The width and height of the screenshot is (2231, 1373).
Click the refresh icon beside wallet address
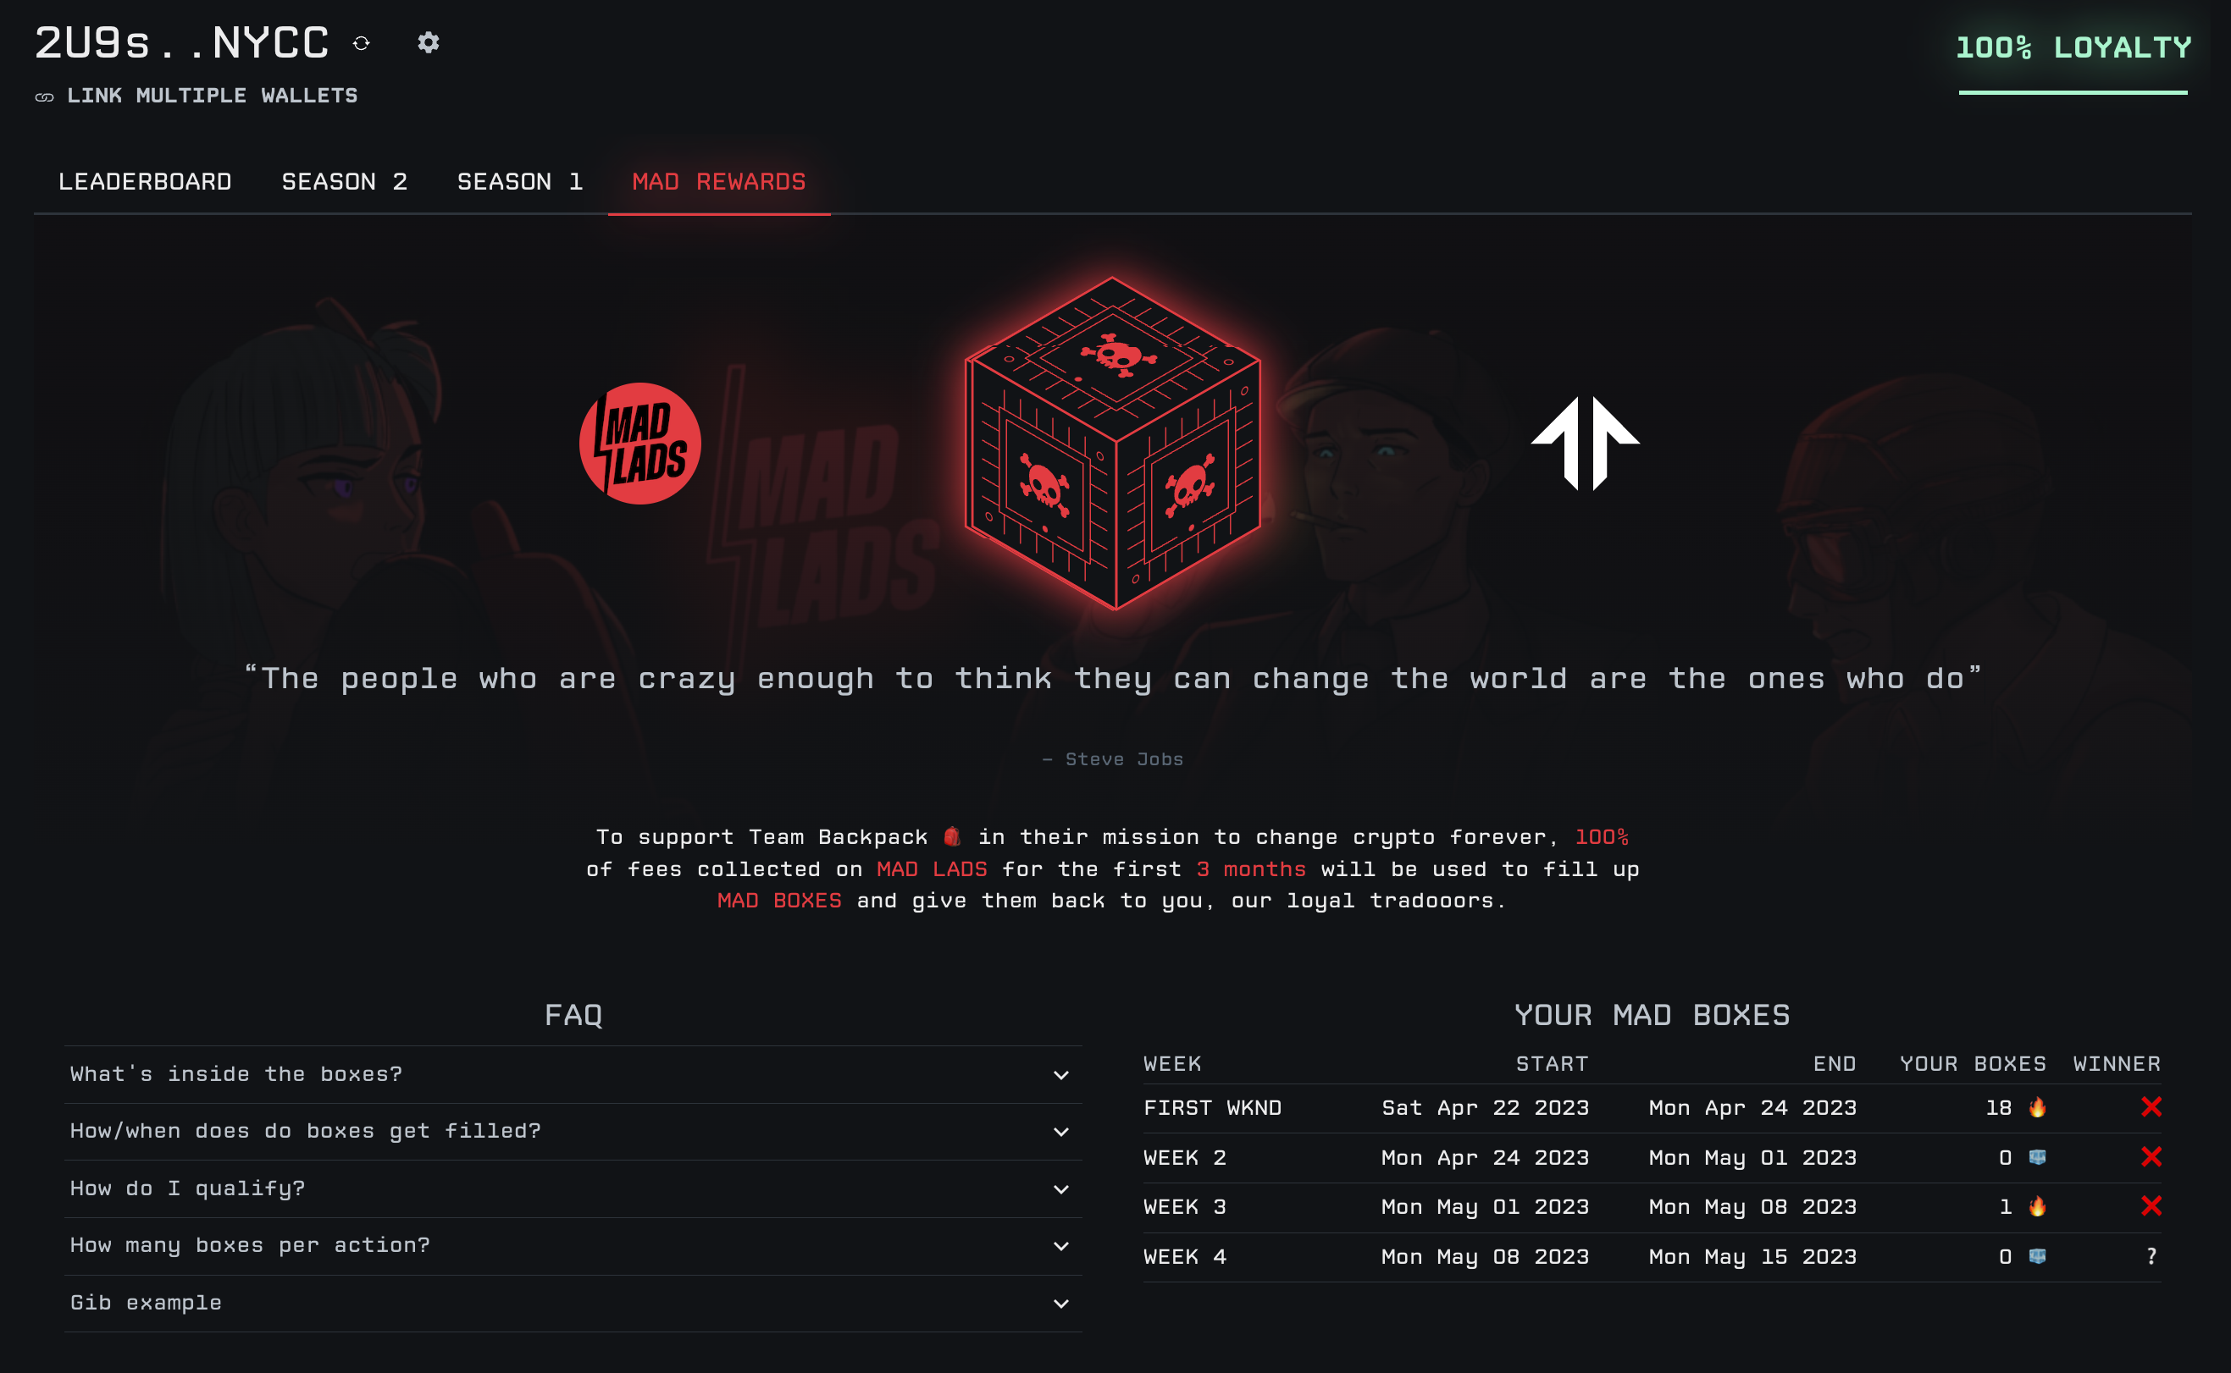tap(362, 43)
